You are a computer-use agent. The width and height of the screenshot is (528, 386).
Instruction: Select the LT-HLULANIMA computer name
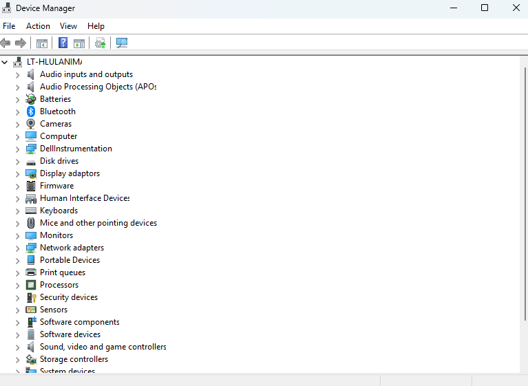click(x=54, y=62)
